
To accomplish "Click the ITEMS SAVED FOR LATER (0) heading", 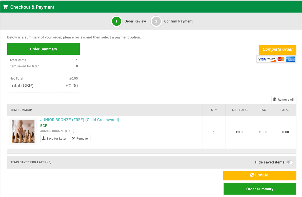I will coord(30,162).
